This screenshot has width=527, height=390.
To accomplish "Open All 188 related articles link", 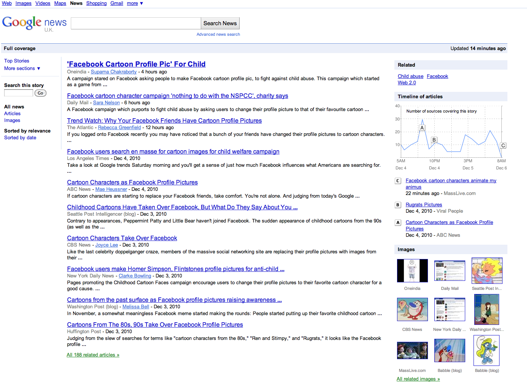I will (93, 355).
